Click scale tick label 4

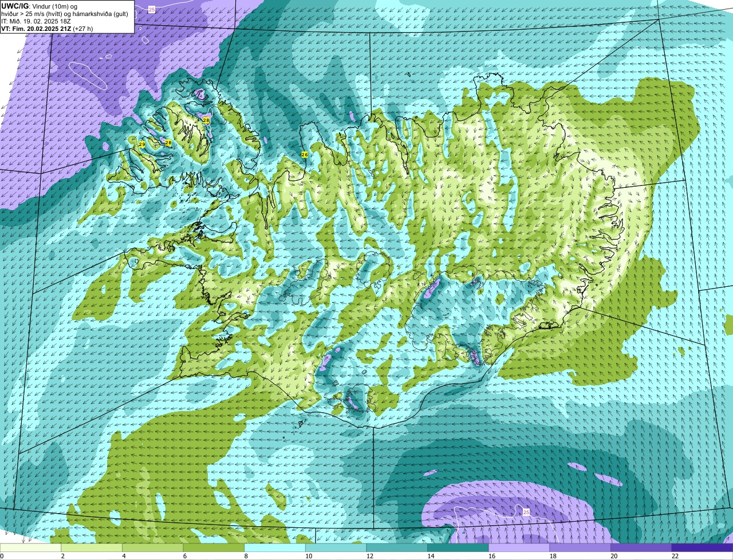(124, 556)
